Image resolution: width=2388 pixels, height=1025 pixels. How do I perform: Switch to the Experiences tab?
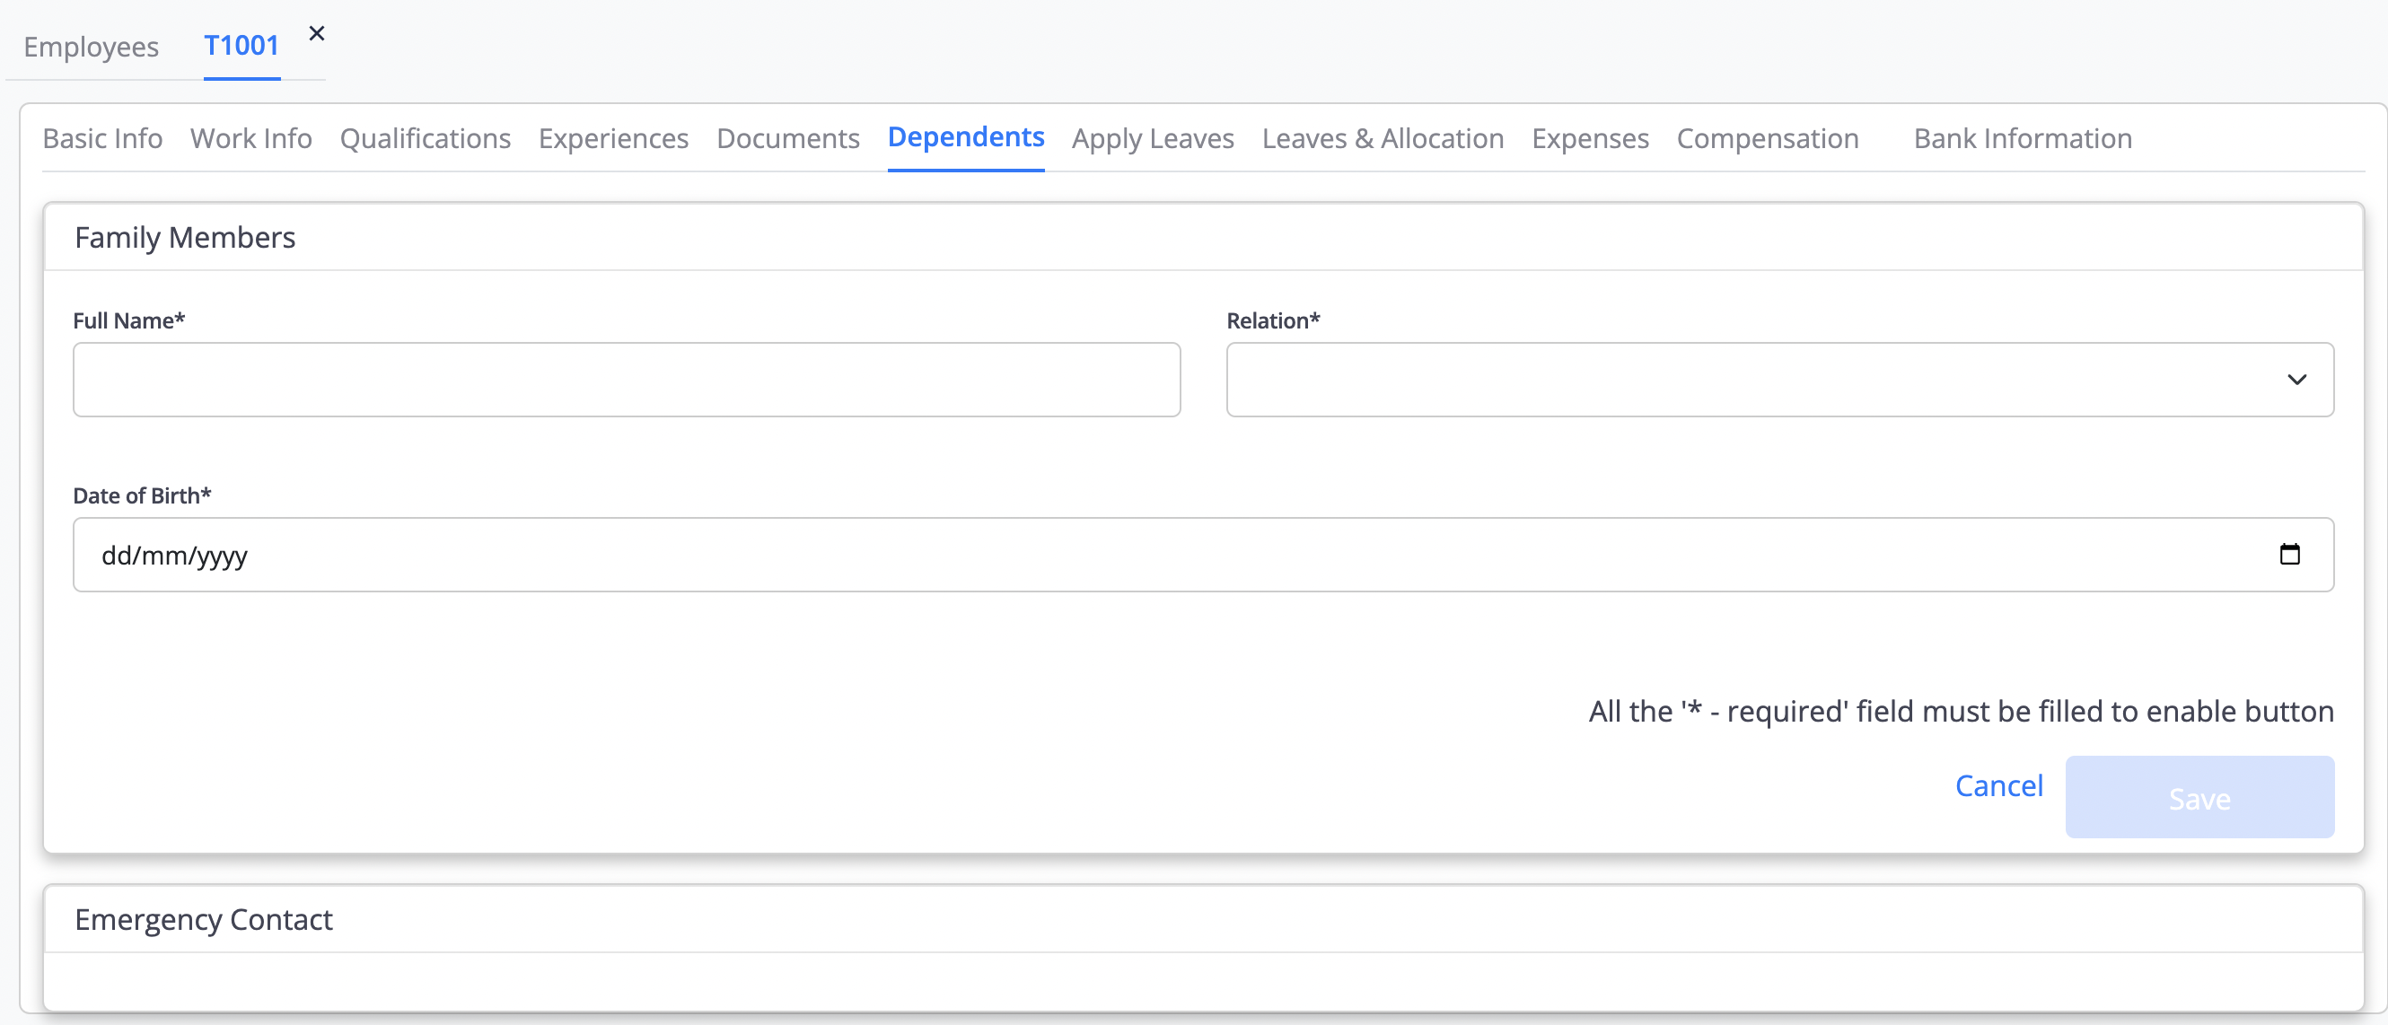(x=613, y=138)
